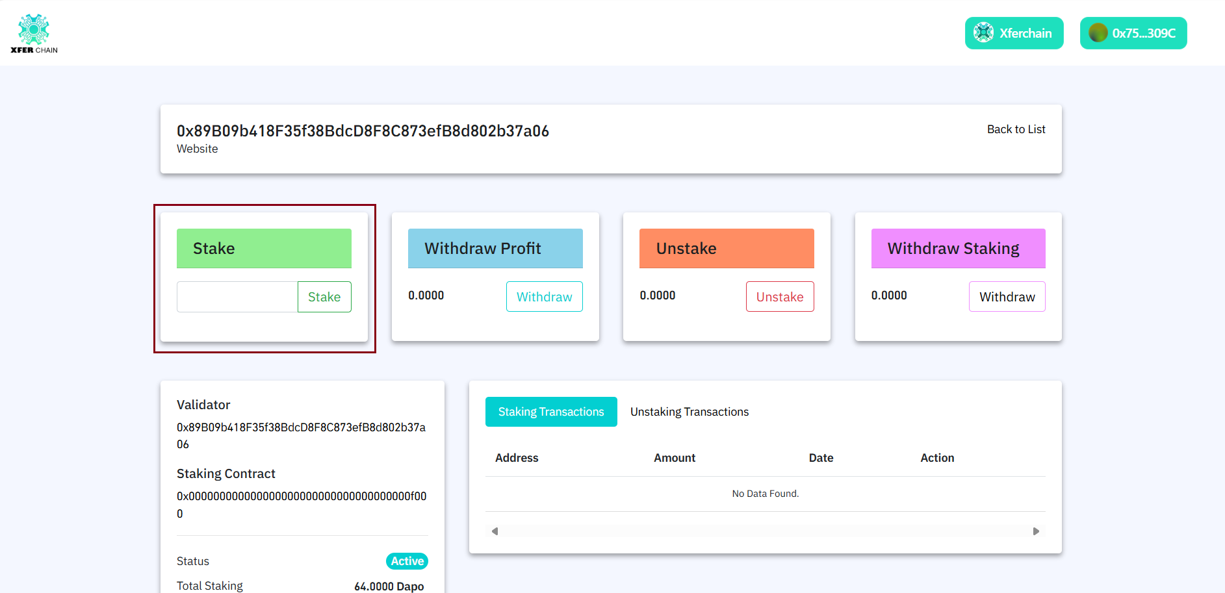Click Withdraw in the Withdraw Profit card

tap(544, 296)
